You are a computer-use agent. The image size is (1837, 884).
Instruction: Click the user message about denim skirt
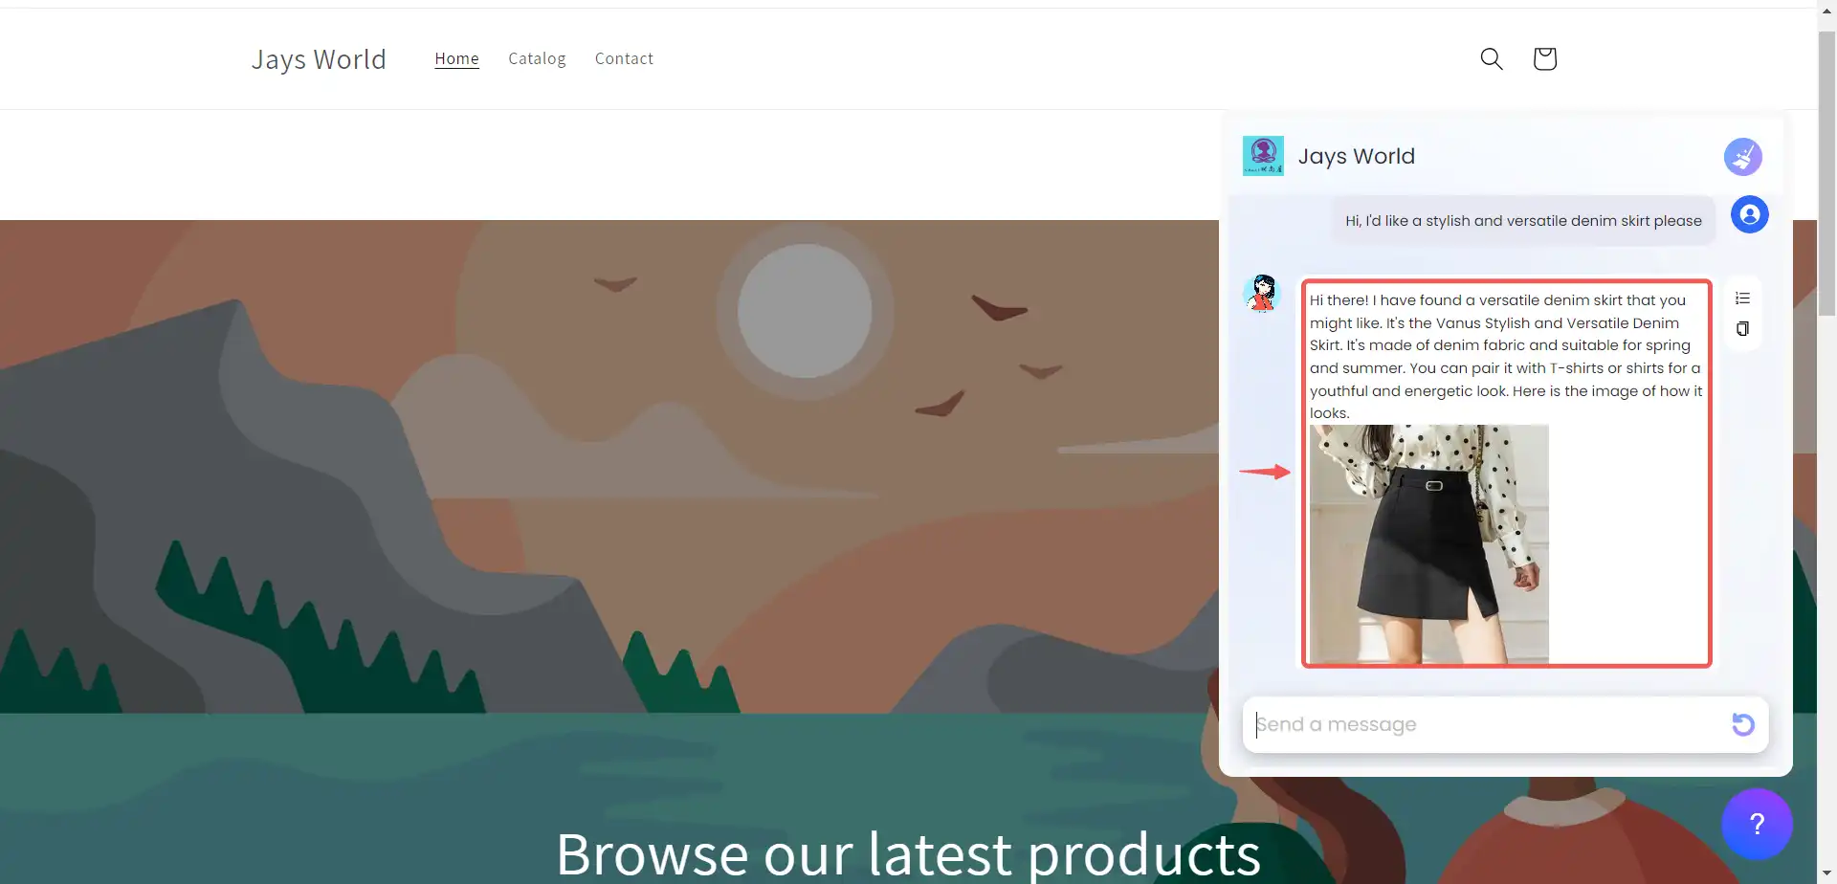[x=1523, y=221]
